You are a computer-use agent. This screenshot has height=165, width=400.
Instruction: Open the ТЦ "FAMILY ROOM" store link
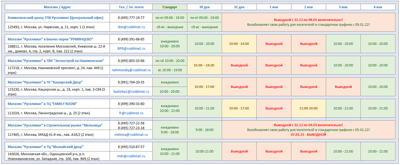(42, 104)
